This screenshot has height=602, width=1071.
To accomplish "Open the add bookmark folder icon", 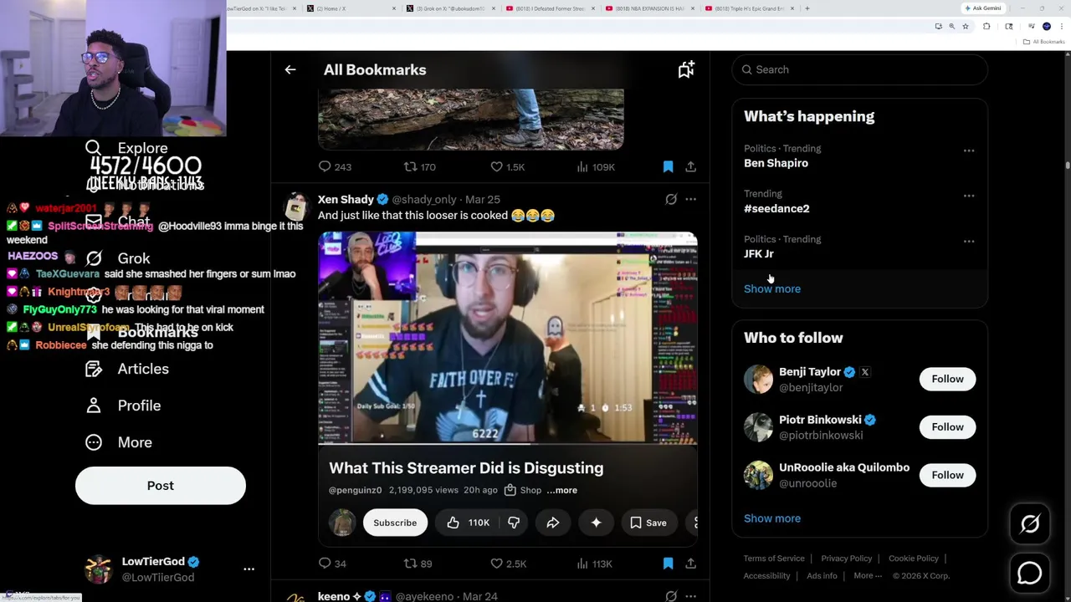I will tap(686, 69).
